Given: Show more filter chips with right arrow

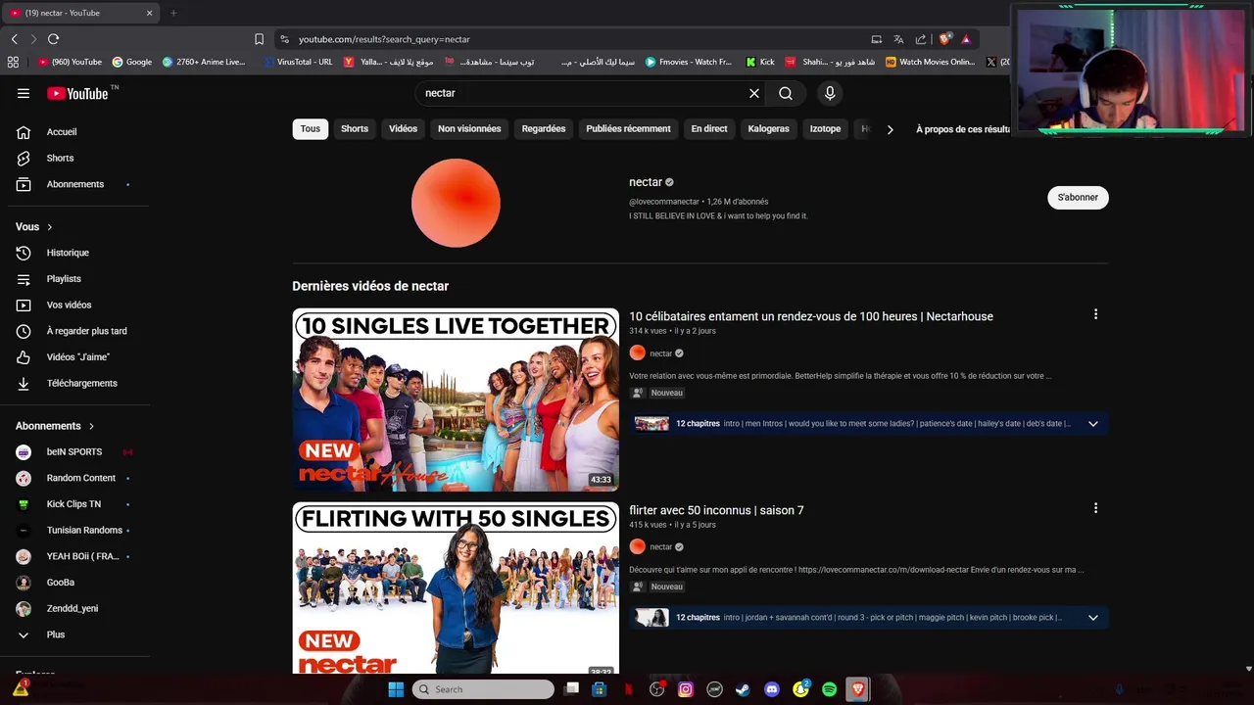Looking at the screenshot, I should coord(890,129).
